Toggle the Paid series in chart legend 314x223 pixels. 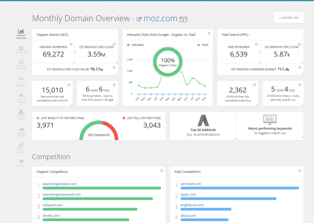pos(203,45)
